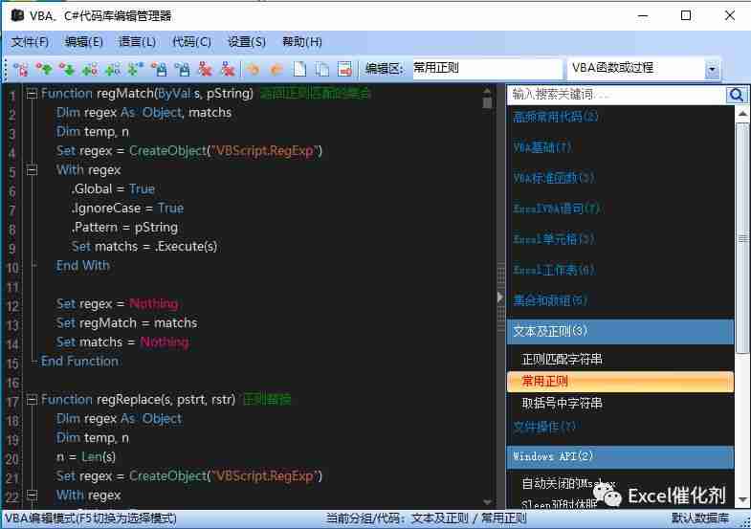Click the first orange undo arrow icon
Viewport: 751px width, 529px height.
[253, 69]
